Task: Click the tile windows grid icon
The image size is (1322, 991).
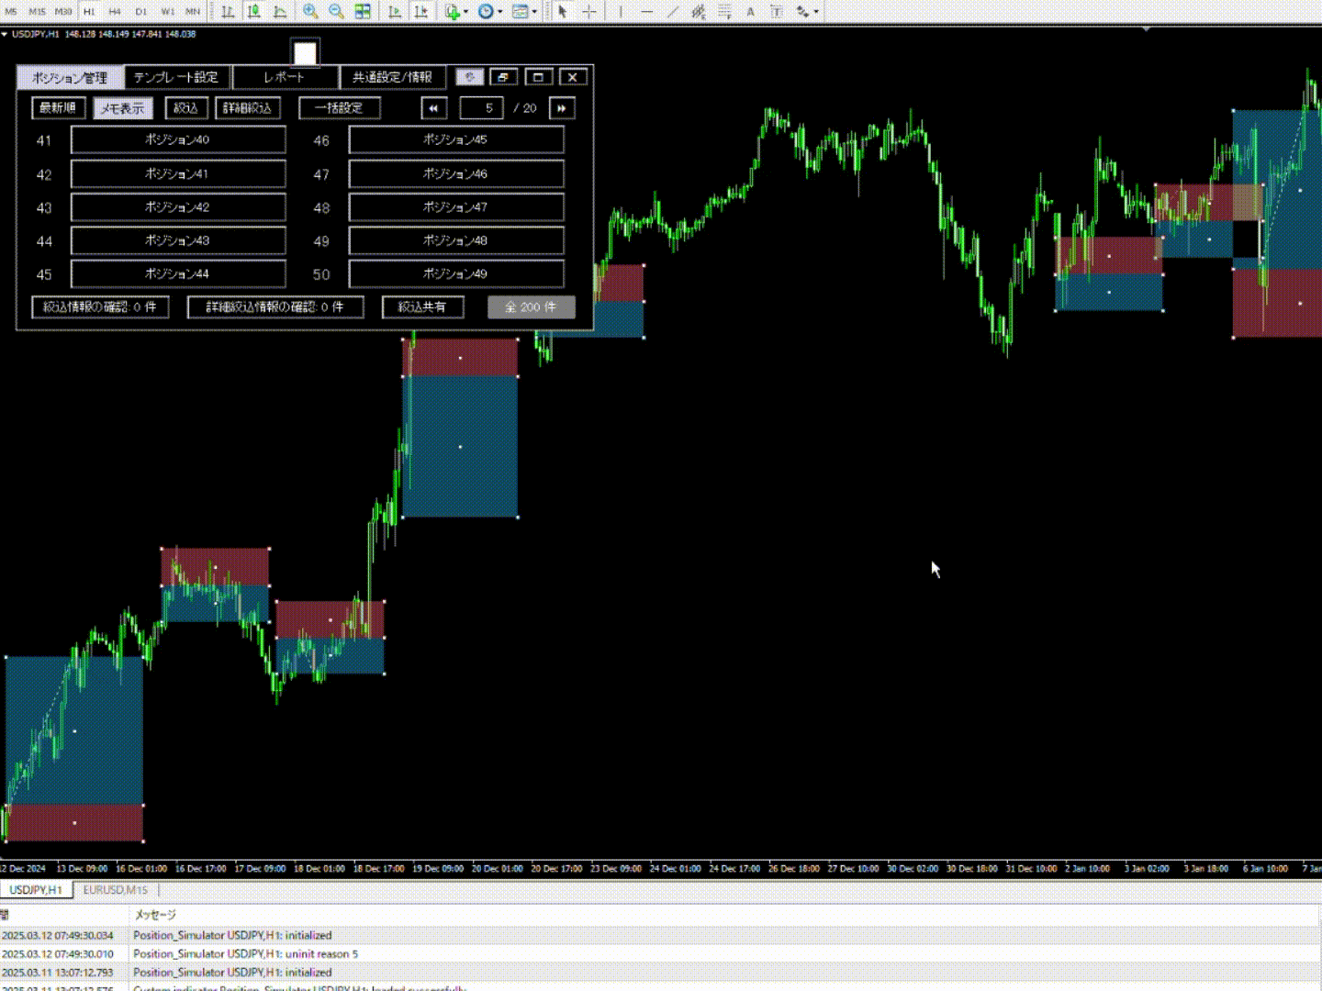Action: click(x=363, y=11)
